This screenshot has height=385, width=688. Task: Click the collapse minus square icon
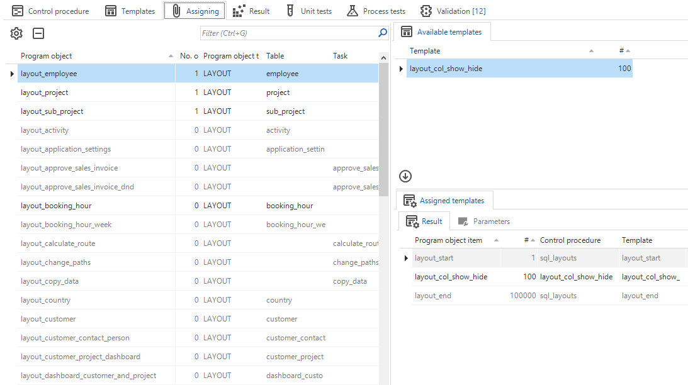tap(38, 34)
